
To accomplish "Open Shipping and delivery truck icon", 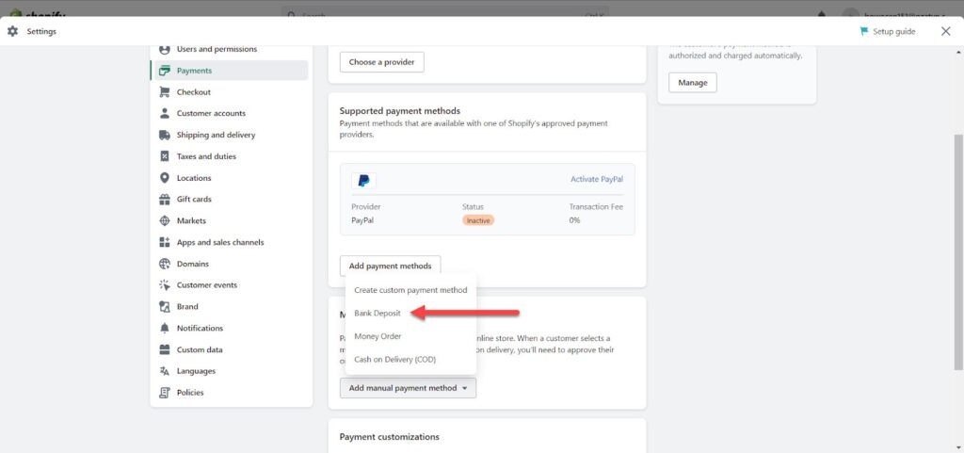I will (164, 135).
